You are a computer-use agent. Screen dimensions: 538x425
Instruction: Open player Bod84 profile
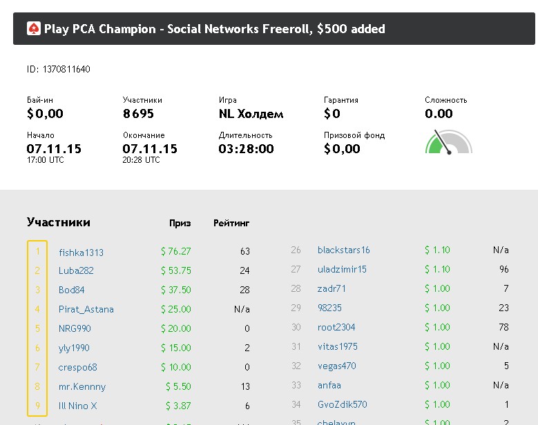tap(71, 290)
